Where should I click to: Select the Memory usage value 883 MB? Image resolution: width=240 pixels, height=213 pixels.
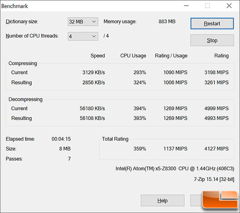tap(167, 22)
